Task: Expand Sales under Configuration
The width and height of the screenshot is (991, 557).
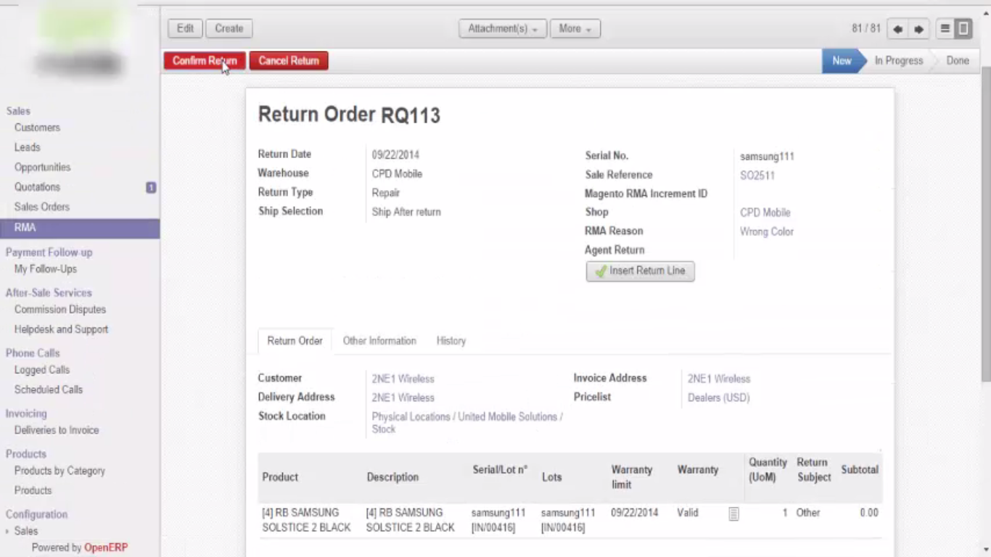Action: pos(26,532)
